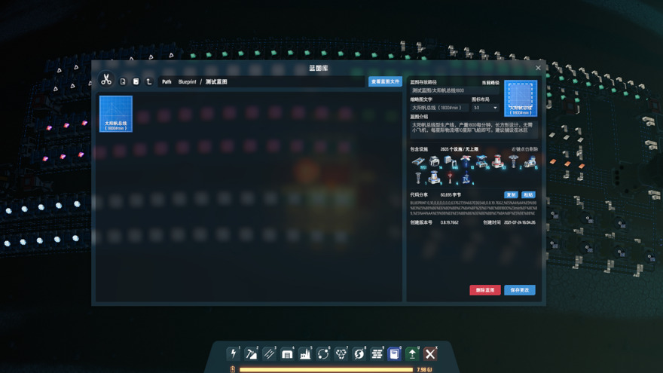Image resolution: width=663 pixels, height=373 pixels.
Task: Select the conveyor belt transport build category
Action: coord(269,353)
